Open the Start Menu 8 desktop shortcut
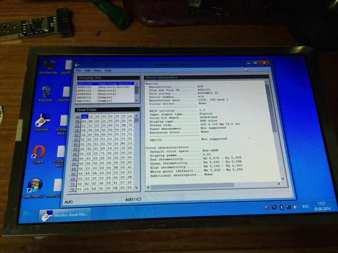338x253 pixels. [x=35, y=186]
